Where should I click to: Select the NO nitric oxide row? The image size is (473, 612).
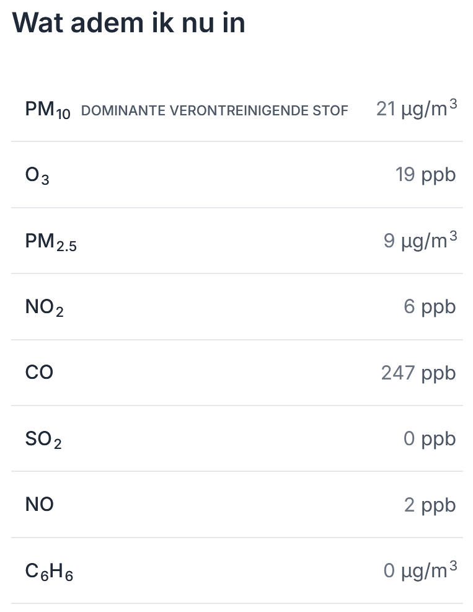(237, 505)
